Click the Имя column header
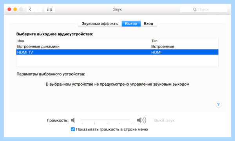Viewport: 235px width, 141px height. coord(21,41)
